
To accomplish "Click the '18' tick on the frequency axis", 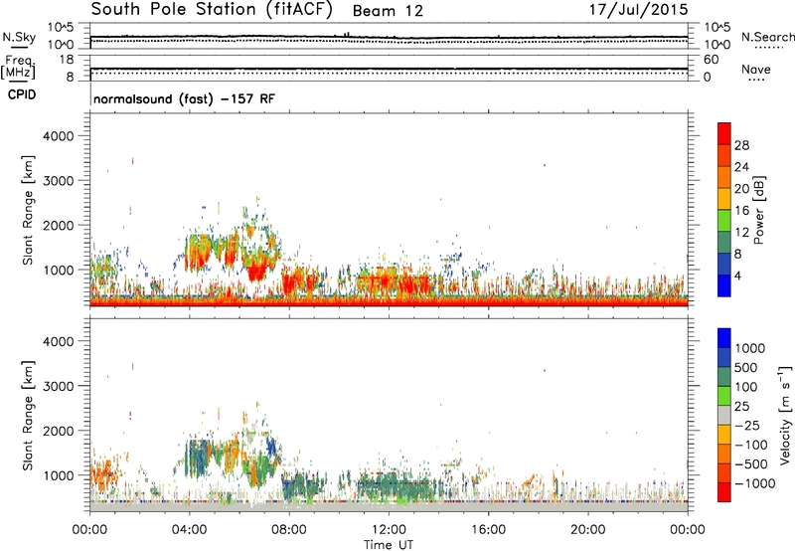I will click(67, 60).
